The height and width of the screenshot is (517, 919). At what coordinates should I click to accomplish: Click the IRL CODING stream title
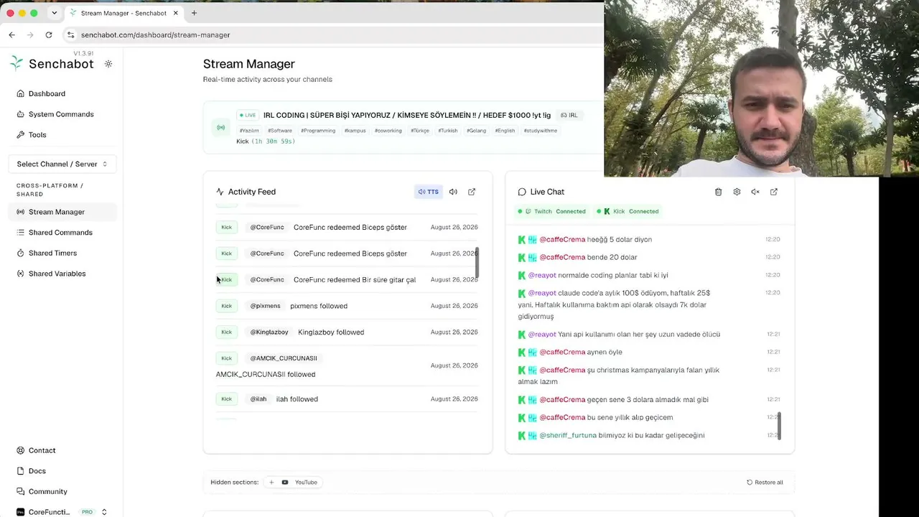(x=407, y=115)
